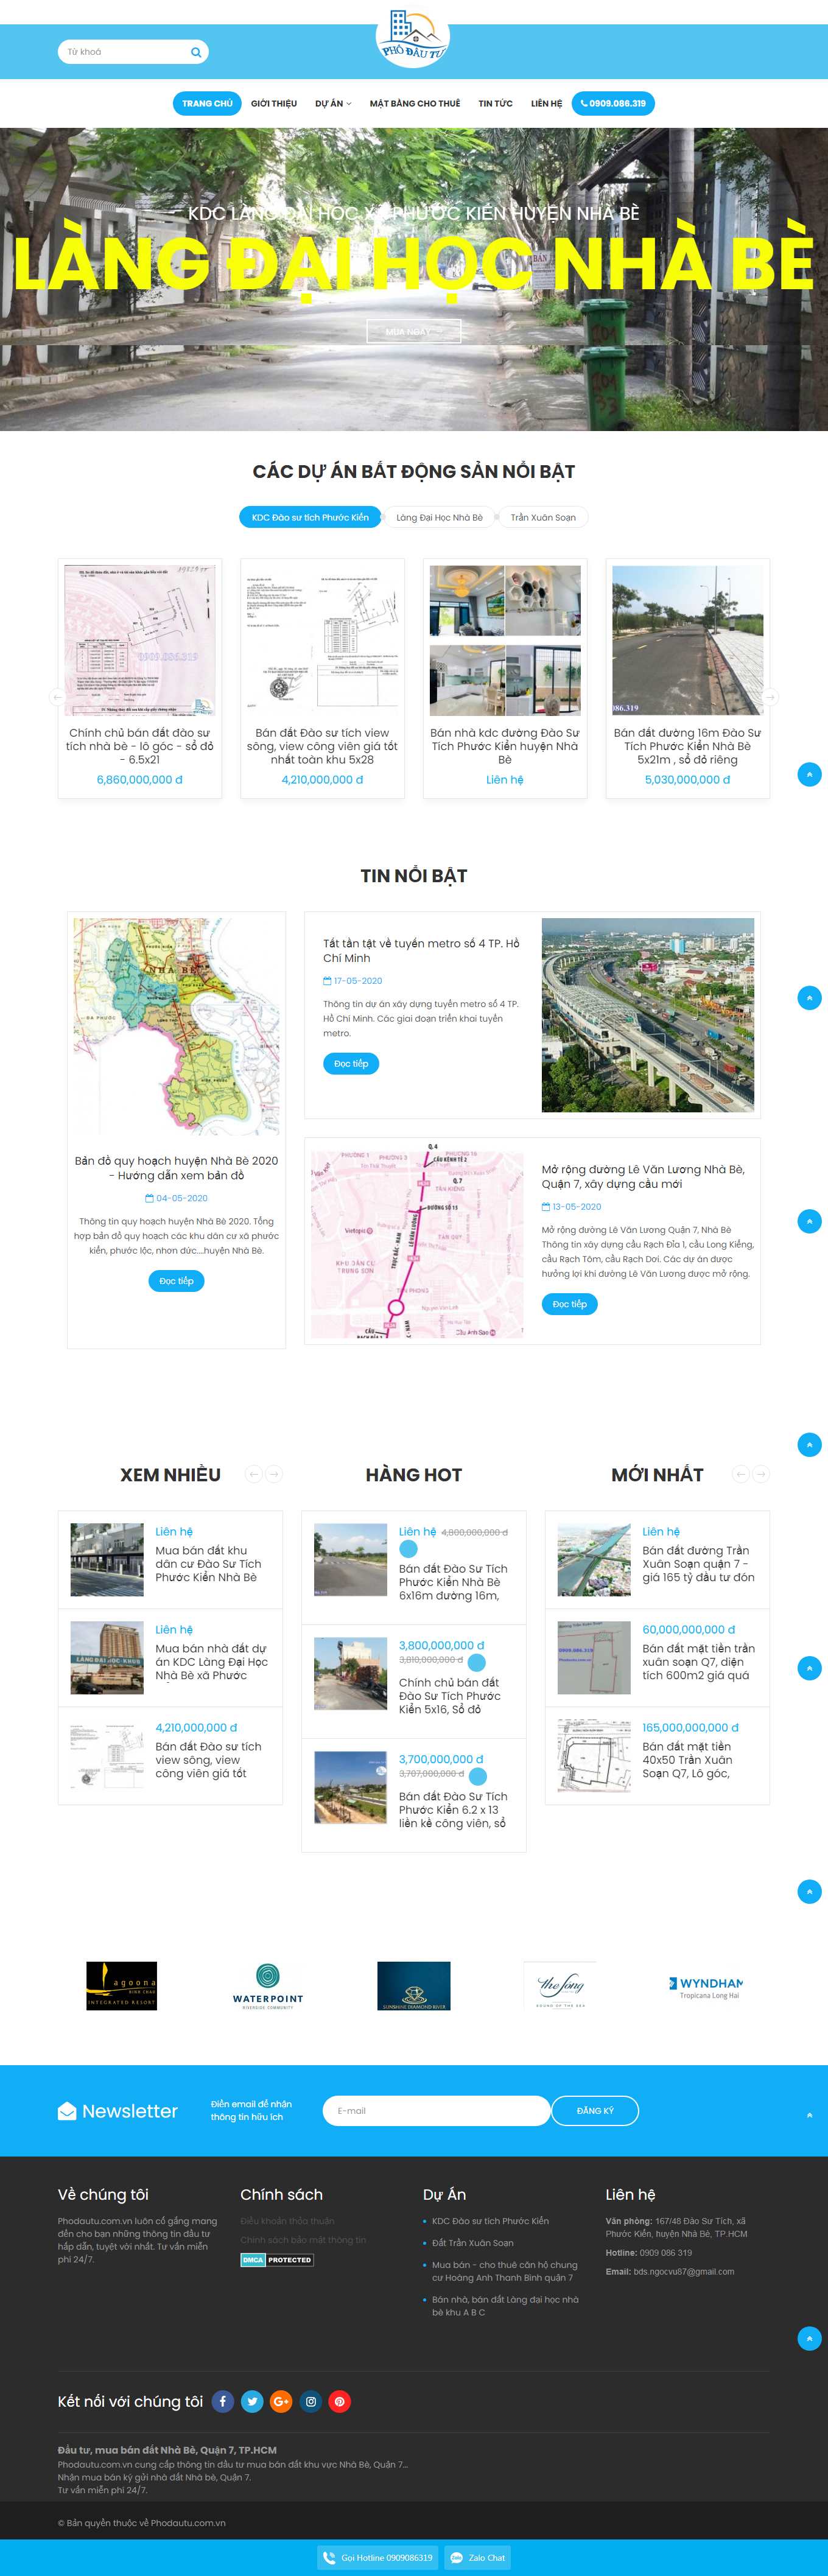This screenshot has height=2576, width=828.
Task: Click the DMCA Protected badge
Action: [277, 2259]
